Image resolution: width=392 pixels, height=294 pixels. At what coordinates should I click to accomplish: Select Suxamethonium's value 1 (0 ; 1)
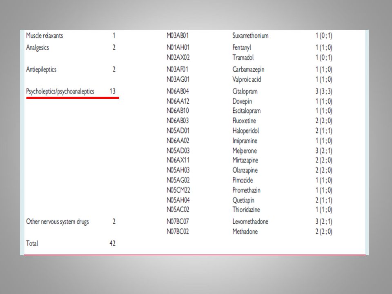(324, 36)
